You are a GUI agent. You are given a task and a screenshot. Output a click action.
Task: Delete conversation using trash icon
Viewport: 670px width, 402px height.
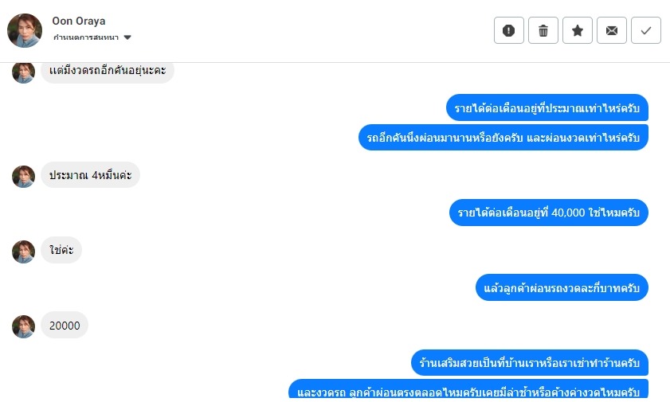point(543,30)
